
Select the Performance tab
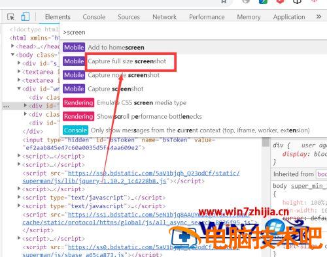(207, 17)
